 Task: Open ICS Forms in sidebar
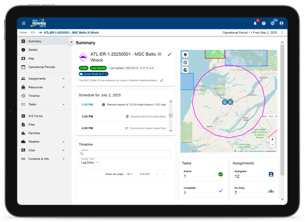tap(44, 116)
